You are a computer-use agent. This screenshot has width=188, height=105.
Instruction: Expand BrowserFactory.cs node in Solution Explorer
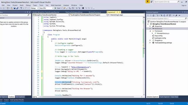(152, 33)
